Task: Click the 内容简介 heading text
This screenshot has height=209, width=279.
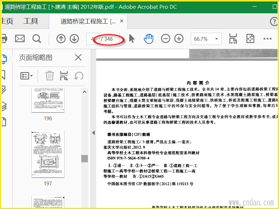Action: point(198,83)
